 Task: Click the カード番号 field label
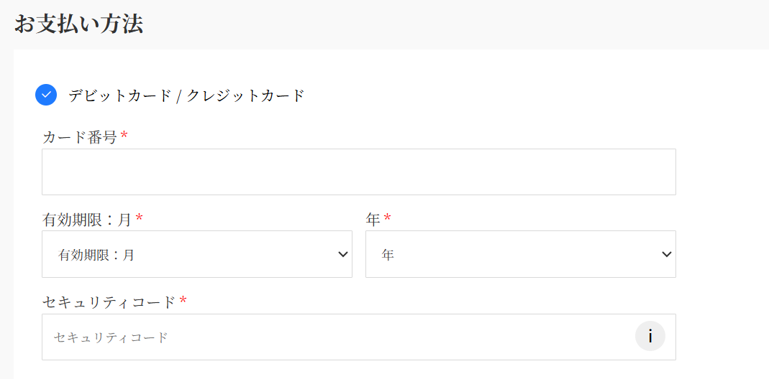pyautogui.click(x=79, y=137)
